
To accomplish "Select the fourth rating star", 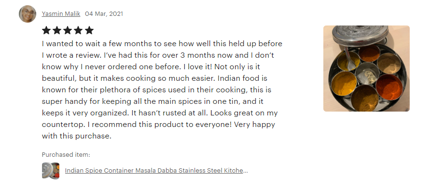I will coord(79,30).
